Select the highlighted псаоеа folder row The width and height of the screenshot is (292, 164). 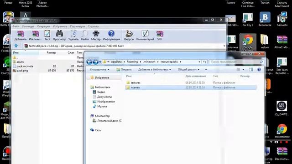[x=191, y=87]
